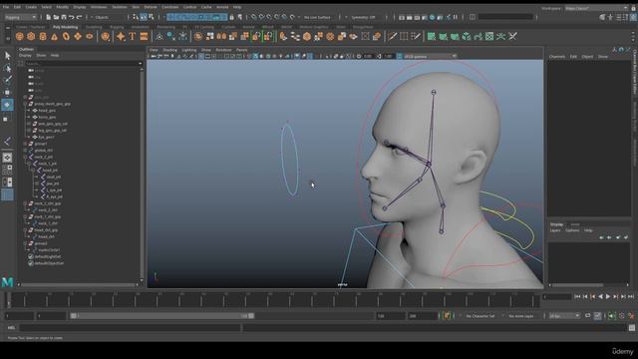Click the Type tool T shelf icon
The height and width of the screenshot is (359, 638).
click(133, 37)
